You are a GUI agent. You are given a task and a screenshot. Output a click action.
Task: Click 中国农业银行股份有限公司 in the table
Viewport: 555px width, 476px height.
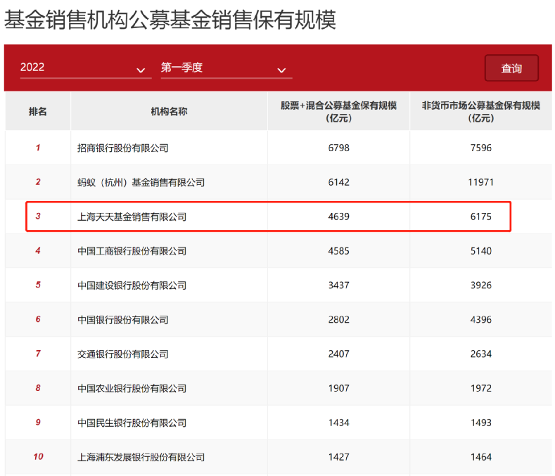(132, 388)
